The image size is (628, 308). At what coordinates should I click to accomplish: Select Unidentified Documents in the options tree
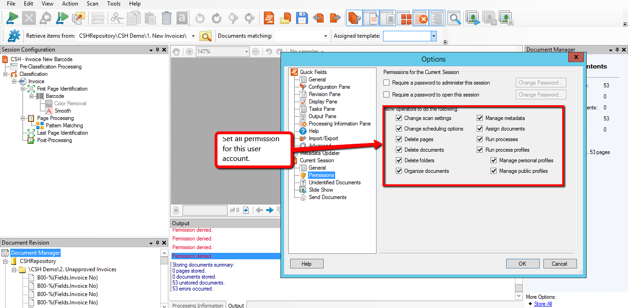click(334, 183)
